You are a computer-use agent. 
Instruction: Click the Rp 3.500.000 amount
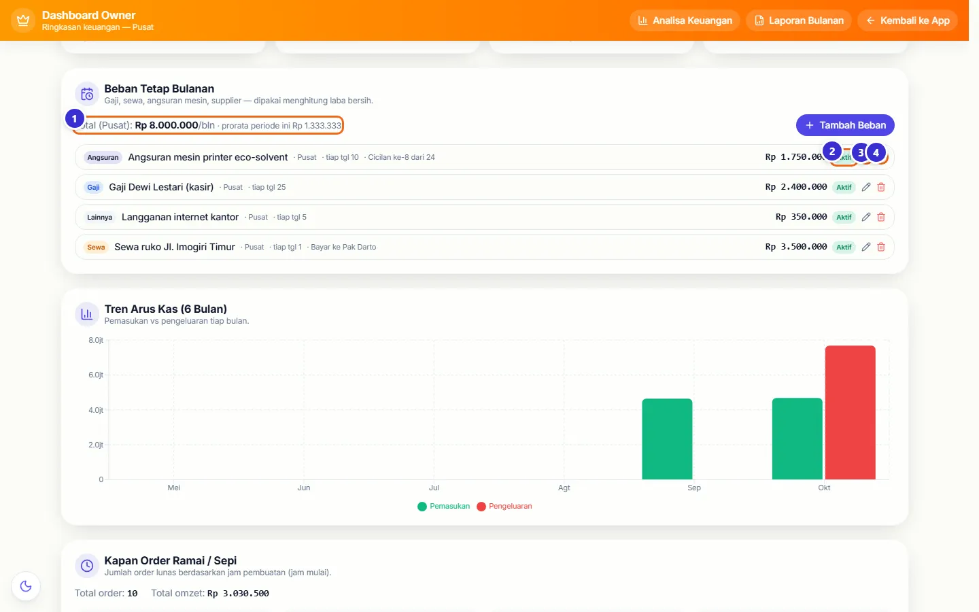tap(796, 247)
